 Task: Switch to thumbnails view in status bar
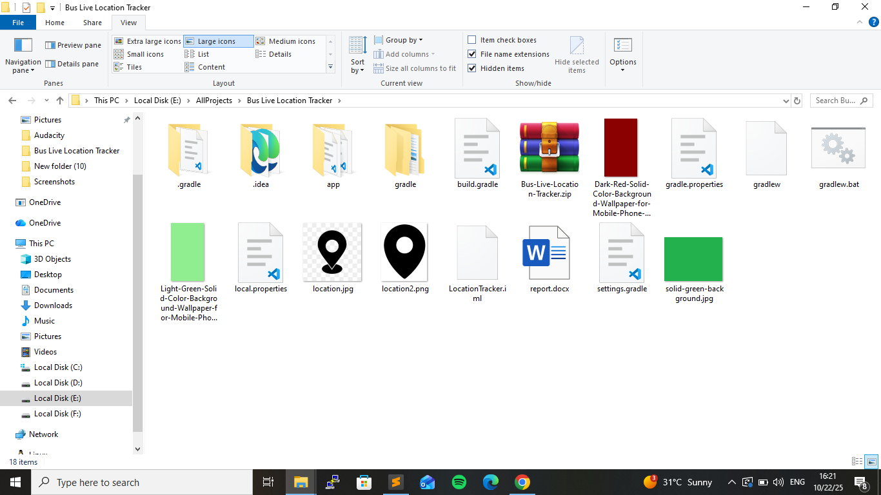pos(871,461)
